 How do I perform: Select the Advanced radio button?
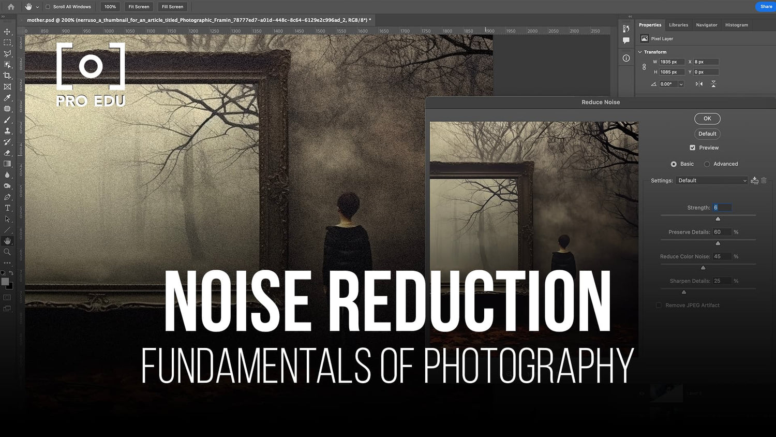click(x=707, y=164)
